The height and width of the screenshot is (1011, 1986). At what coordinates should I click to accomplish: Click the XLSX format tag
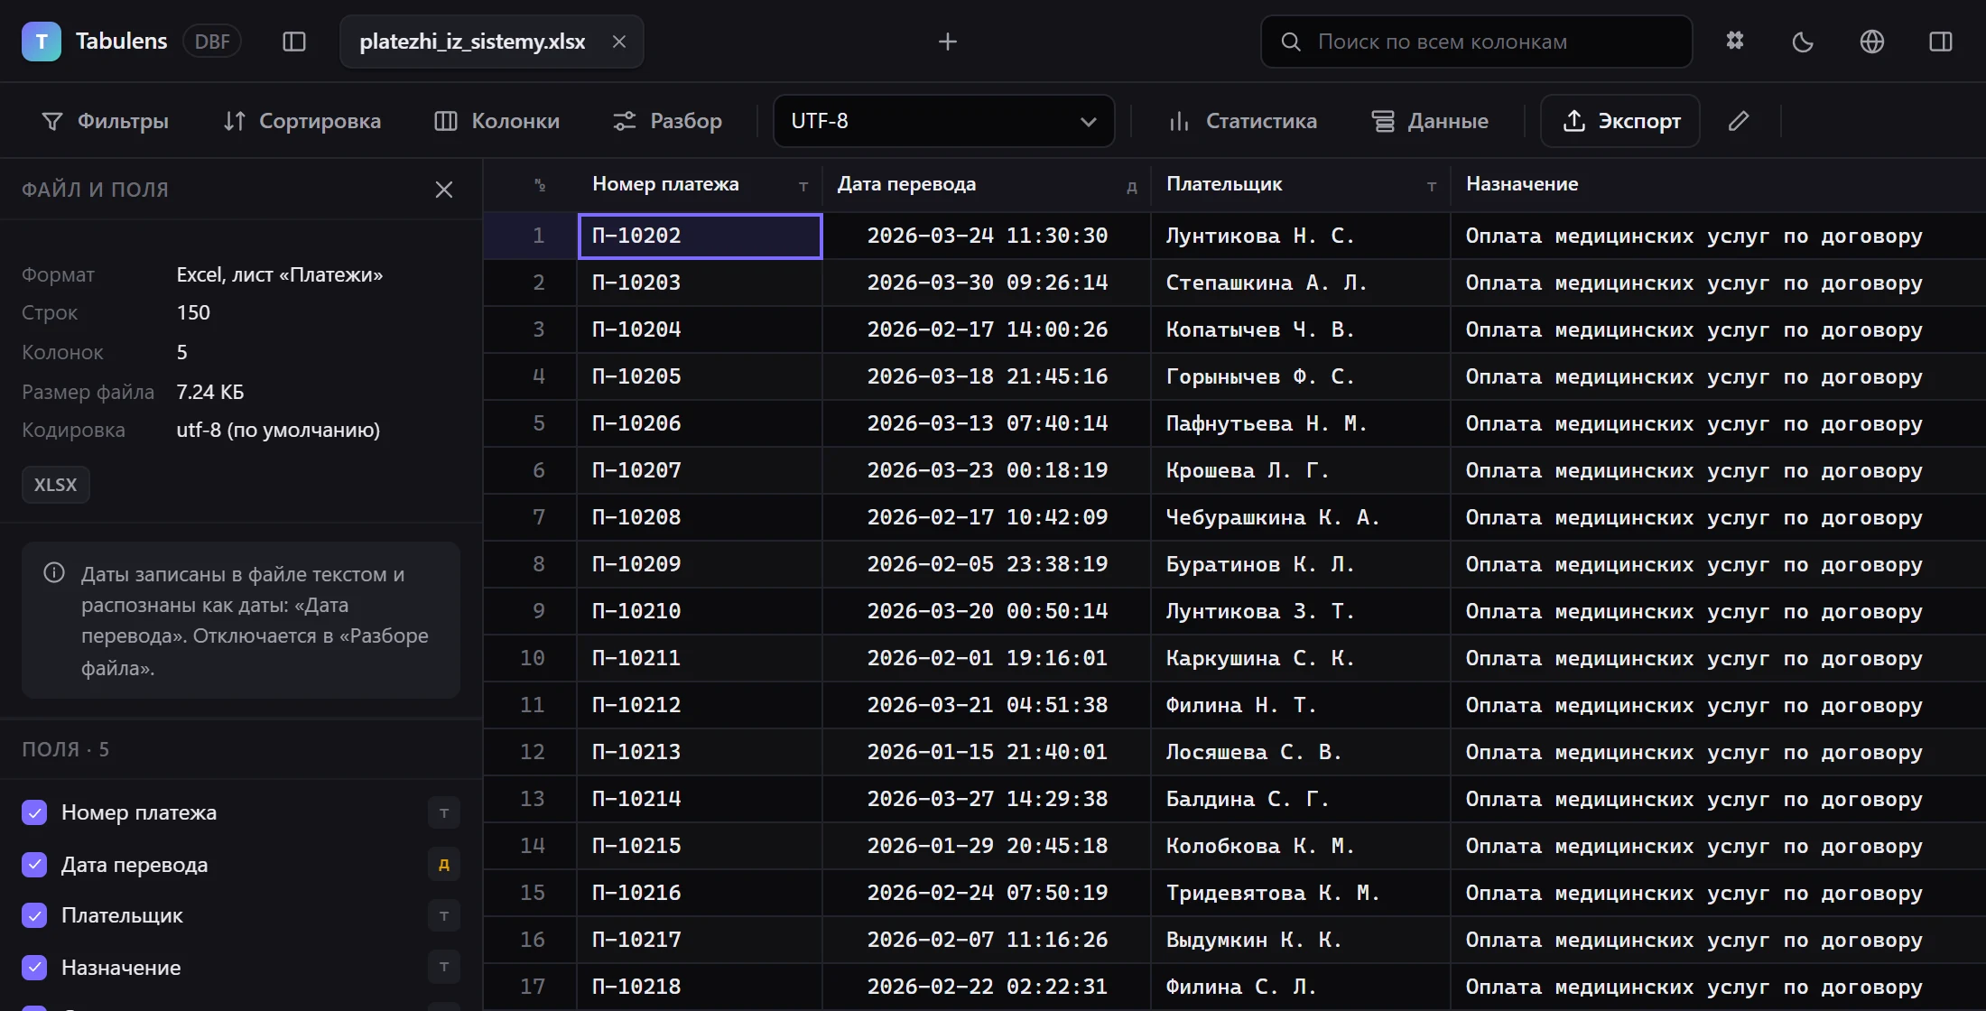coord(56,485)
